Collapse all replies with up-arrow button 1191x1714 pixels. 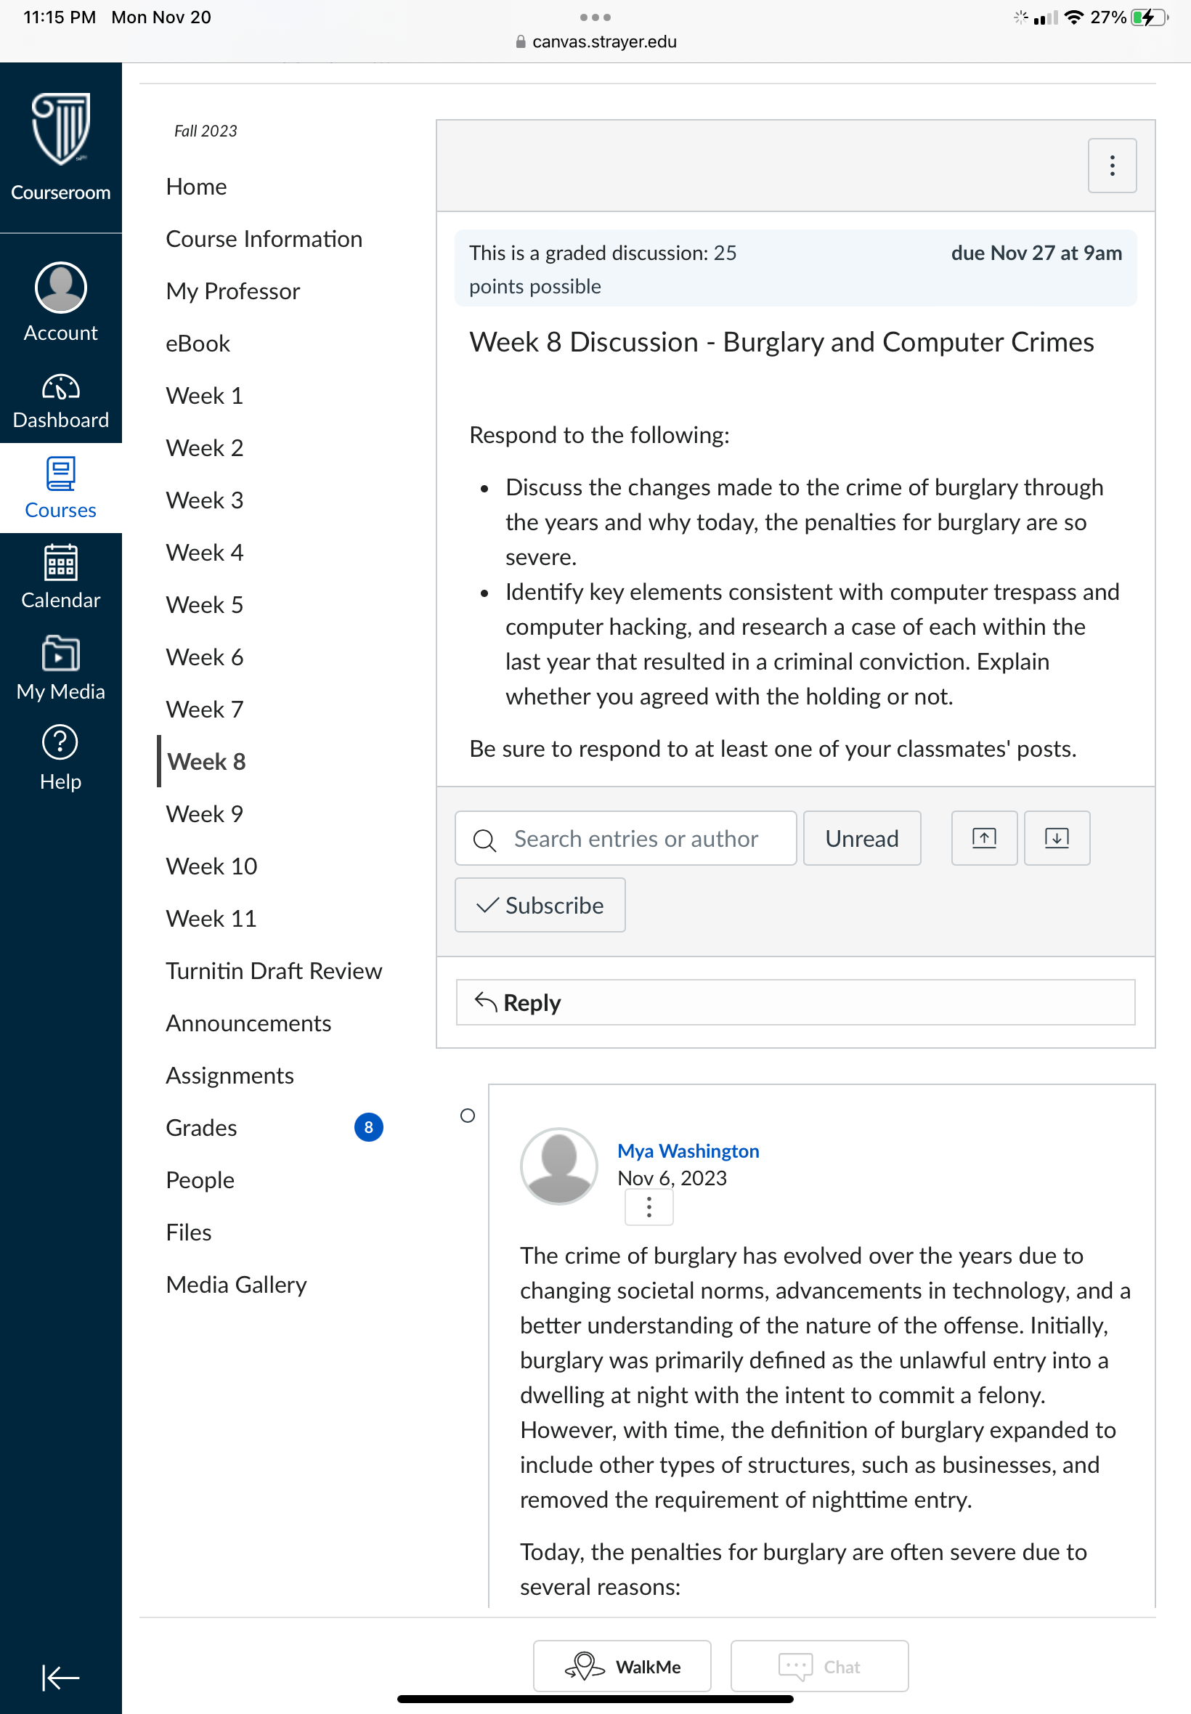[x=984, y=838]
